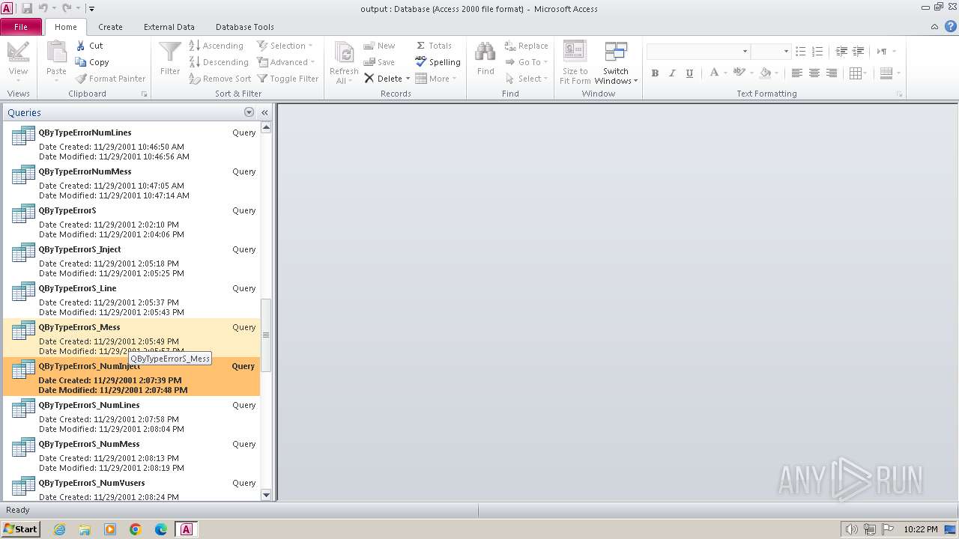This screenshot has height=539, width=959.
Task: Click Remove Sort
Action: 220,79
